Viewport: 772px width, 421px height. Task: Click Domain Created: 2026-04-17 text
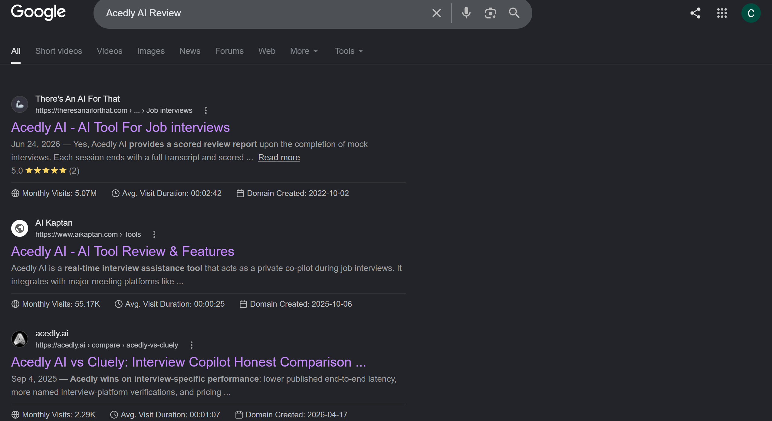(297, 415)
